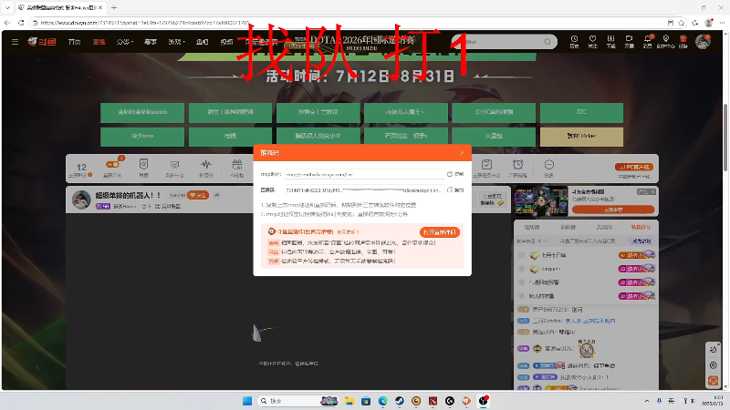Viewport: 730px width, 410px height.
Task: Open the orange headset customer service icon
Action: [x=713, y=381]
